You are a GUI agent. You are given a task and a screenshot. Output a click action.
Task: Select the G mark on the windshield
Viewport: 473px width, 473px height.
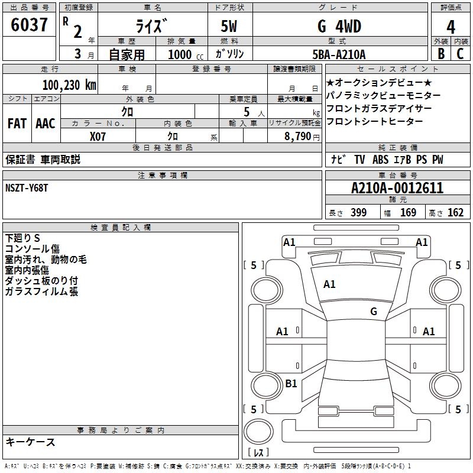click(374, 312)
